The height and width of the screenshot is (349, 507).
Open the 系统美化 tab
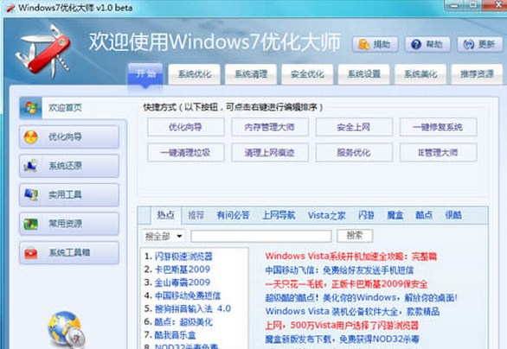[x=420, y=74]
